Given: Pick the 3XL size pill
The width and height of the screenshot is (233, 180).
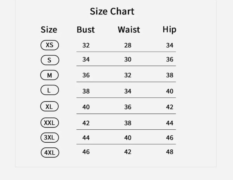Looking at the screenshot, I should click(x=50, y=138).
